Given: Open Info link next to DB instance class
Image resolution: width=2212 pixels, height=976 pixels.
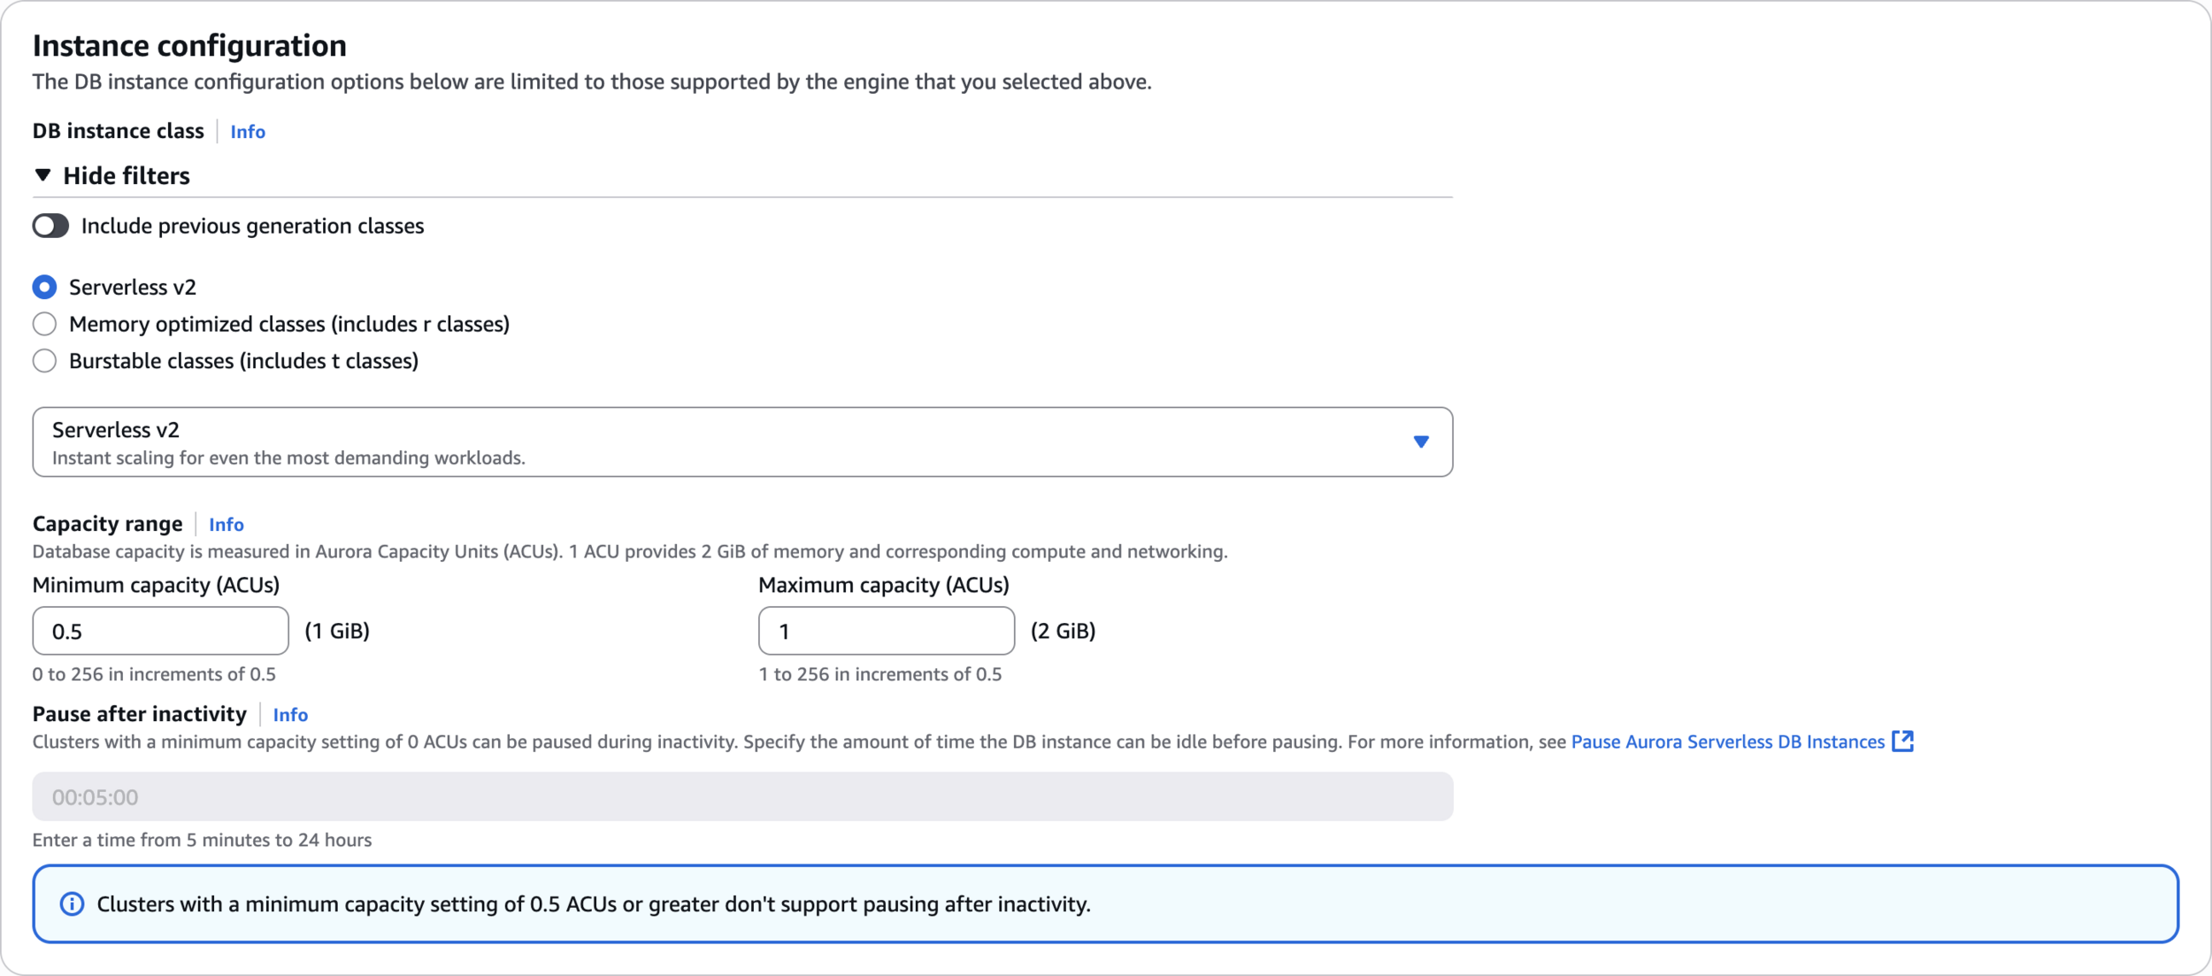Looking at the screenshot, I should pos(247,132).
